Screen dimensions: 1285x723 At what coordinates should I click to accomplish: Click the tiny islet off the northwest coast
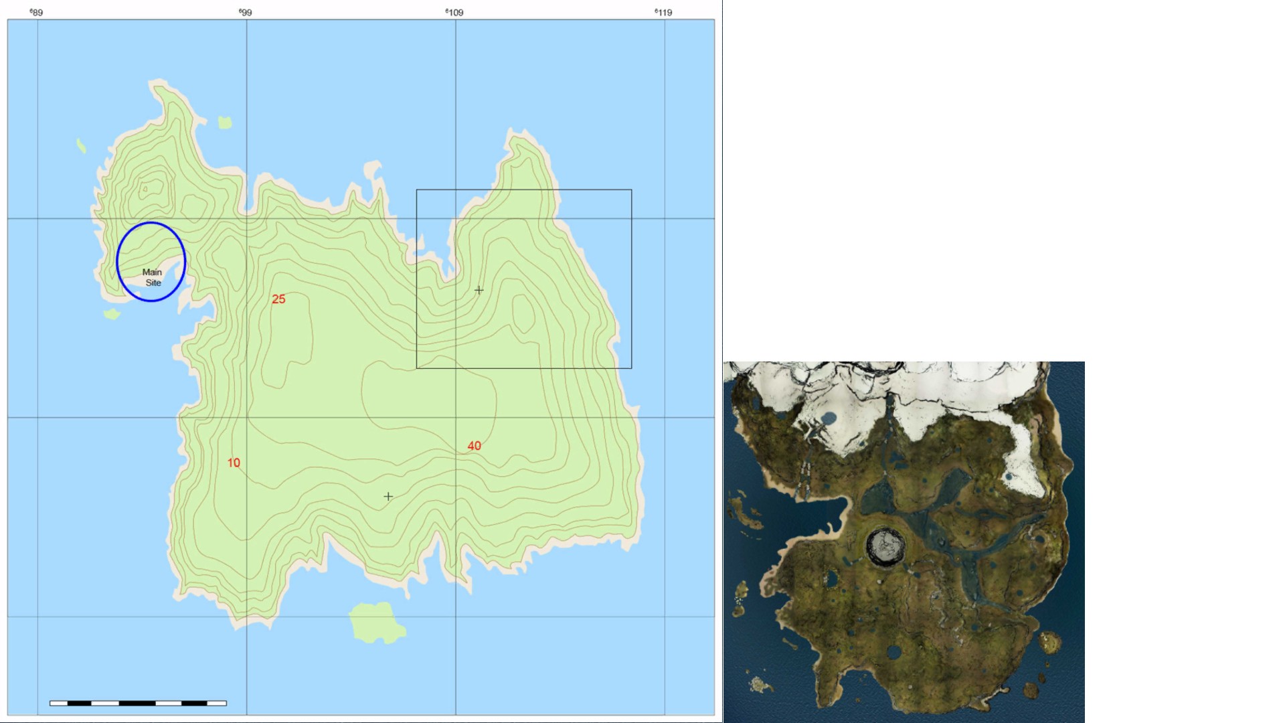pos(81,145)
